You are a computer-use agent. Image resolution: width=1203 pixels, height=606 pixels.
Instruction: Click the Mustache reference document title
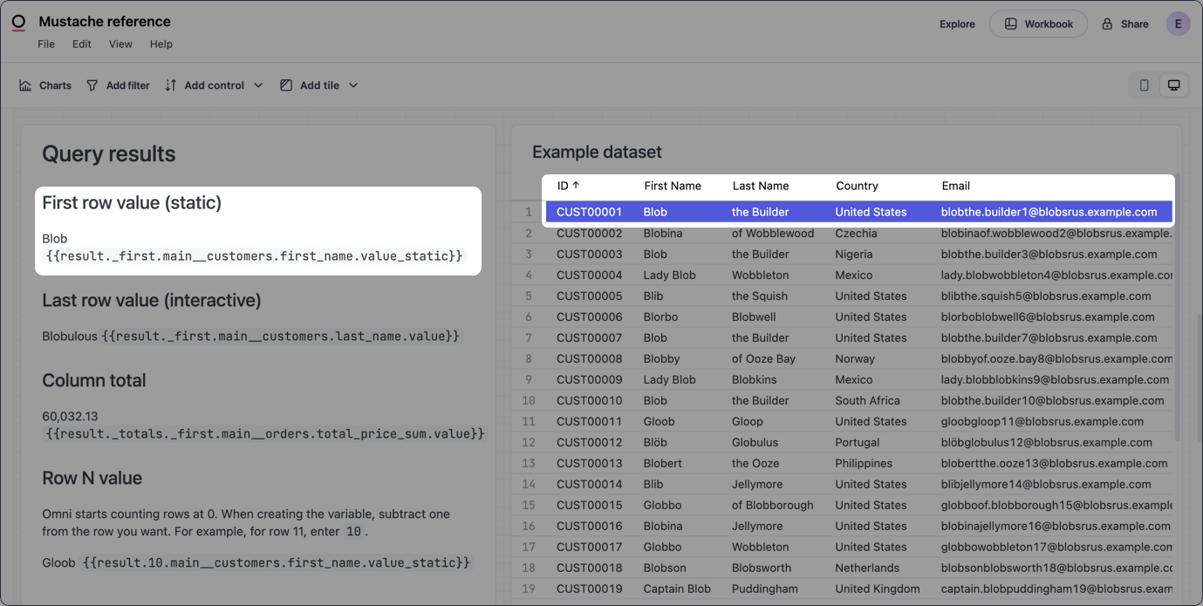105,22
